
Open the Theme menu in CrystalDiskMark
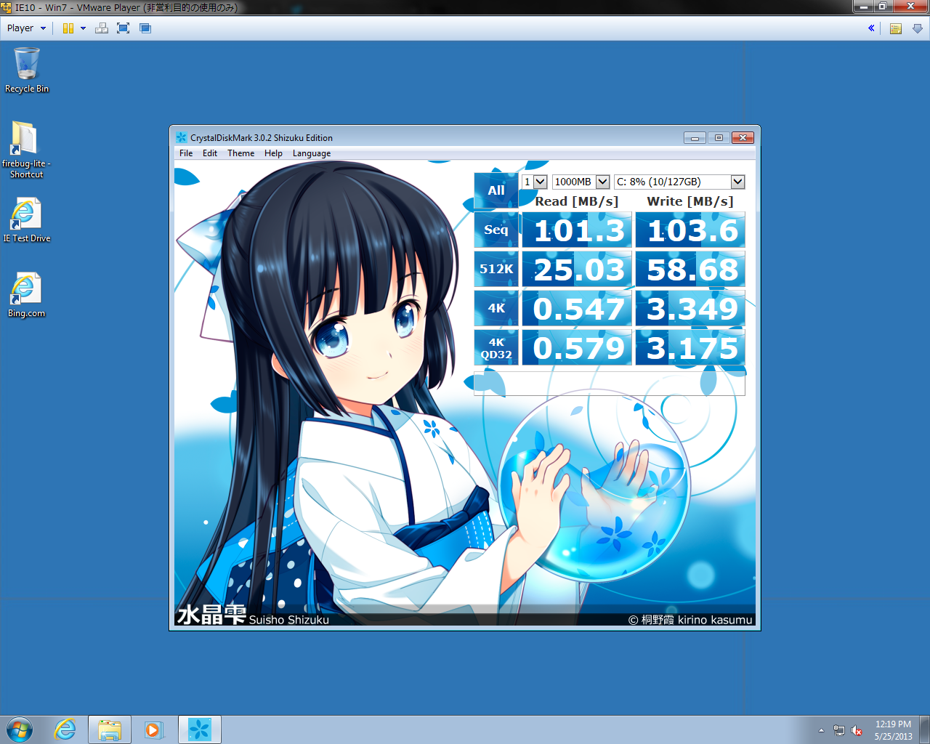click(x=240, y=153)
